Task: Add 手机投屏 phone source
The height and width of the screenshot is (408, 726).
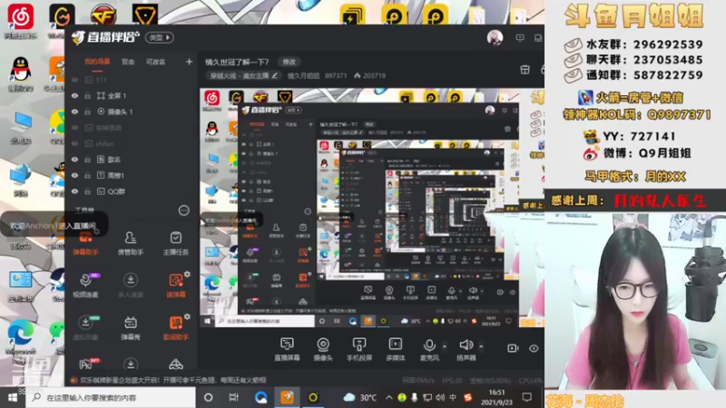Action: pyautogui.click(x=359, y=349)
